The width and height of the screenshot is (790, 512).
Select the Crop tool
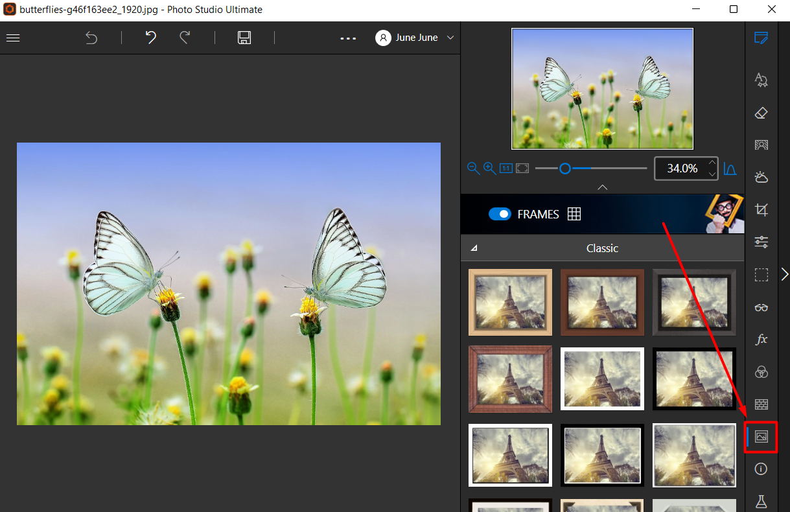pyautogui.click(x=761, y=209)
